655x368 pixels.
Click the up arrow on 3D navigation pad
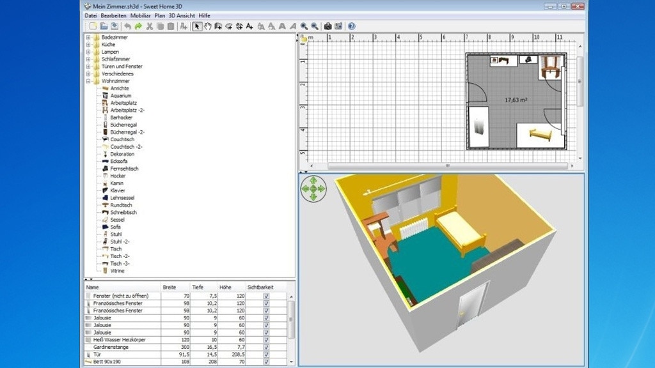click(313, 181)
